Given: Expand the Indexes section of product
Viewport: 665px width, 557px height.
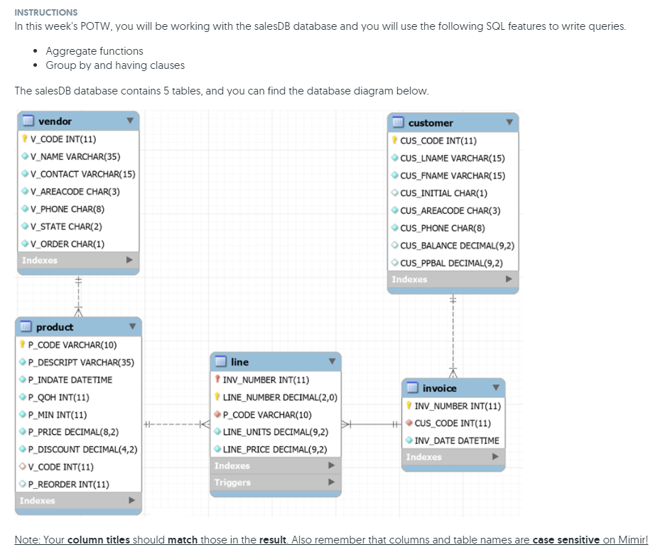Looking at the screenshot, I should 131,500.
